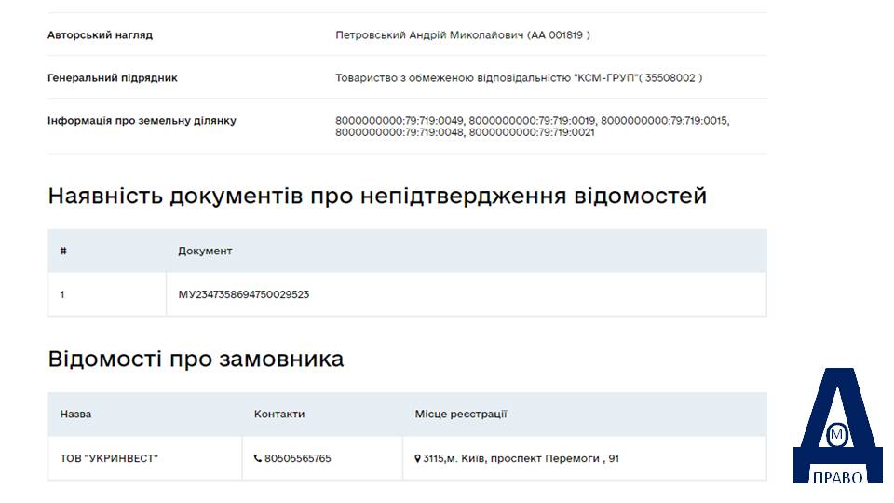The image size is (894, 503).
Task: Click the Місце реєстрації column header
Action: (x=461, y=414)
